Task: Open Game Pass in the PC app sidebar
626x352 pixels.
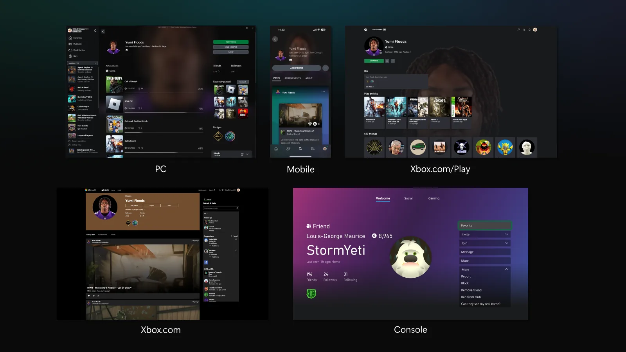Action: click(76, 38)
